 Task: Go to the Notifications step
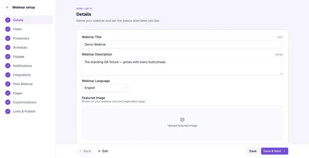coord(28,66)
